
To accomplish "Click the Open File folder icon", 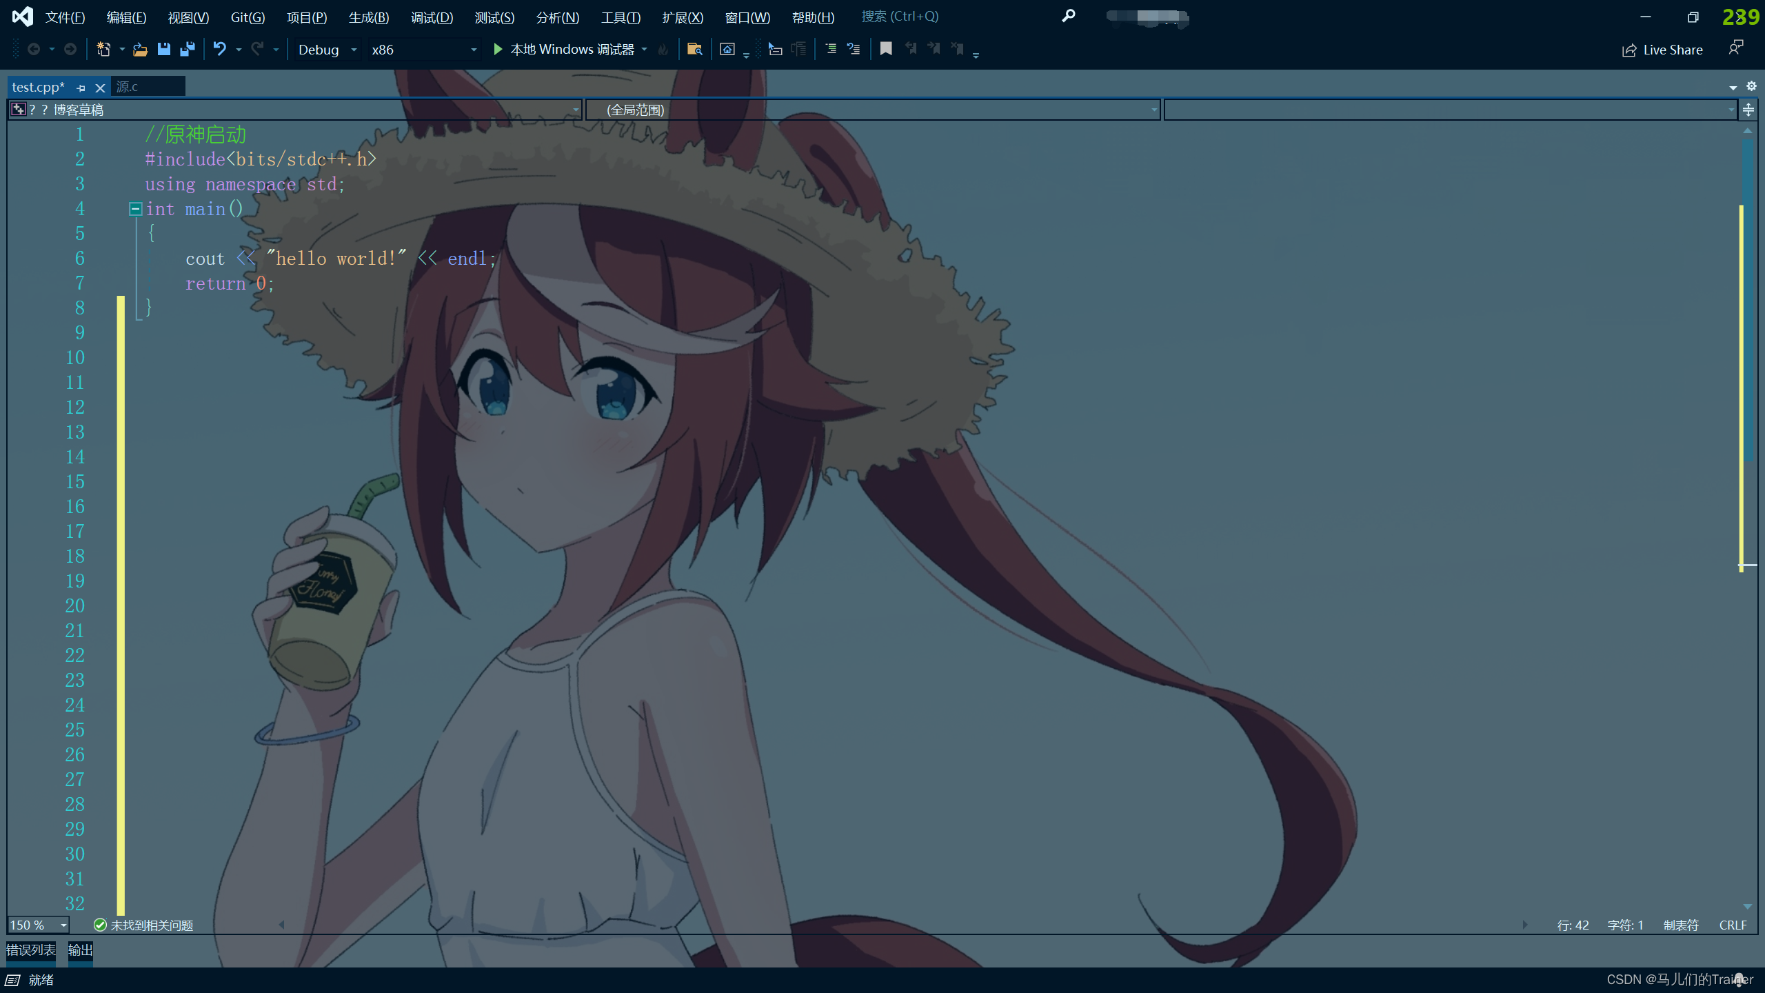I will coord(140,49).
